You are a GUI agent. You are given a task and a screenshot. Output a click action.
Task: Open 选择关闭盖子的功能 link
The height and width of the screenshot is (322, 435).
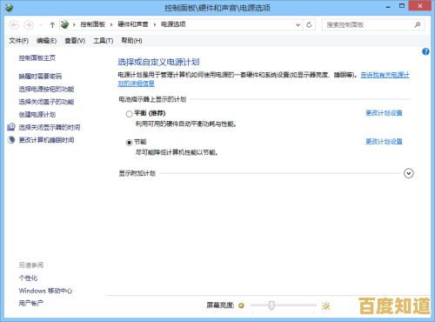click(46, 102)
